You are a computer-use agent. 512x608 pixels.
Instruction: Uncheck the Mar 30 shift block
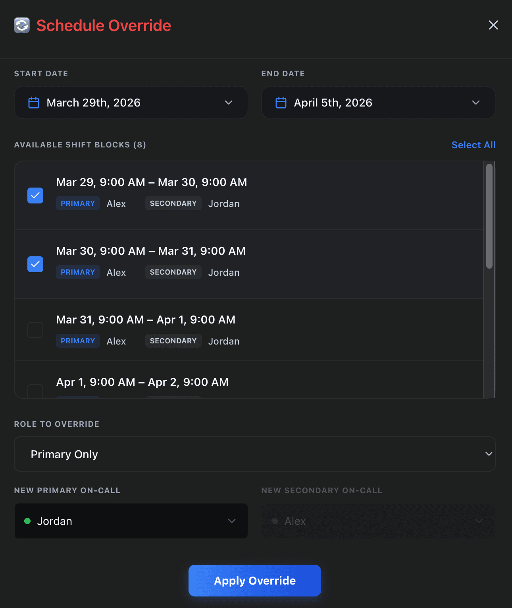35,264
